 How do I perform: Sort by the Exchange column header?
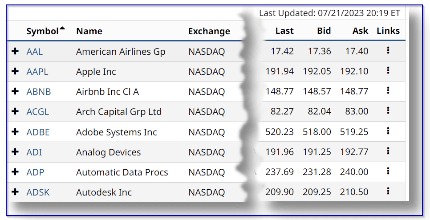(x=209, y=31)
